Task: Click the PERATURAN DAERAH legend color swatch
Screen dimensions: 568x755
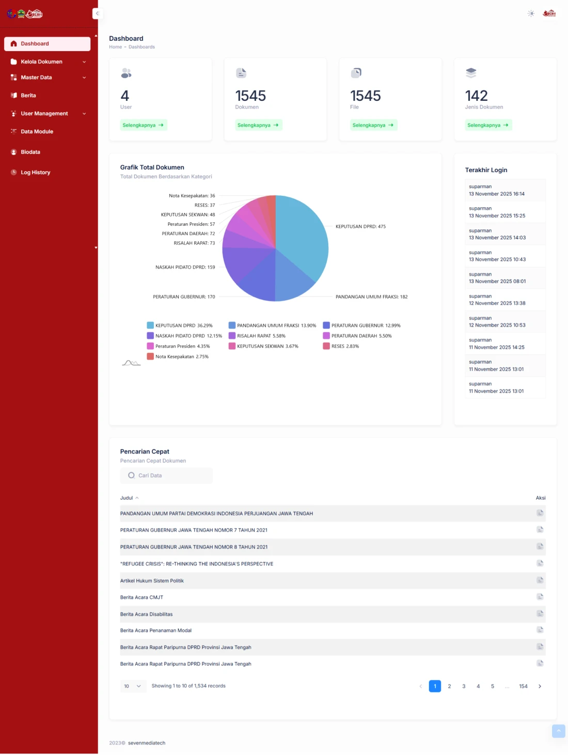Action: click(326, 336)
